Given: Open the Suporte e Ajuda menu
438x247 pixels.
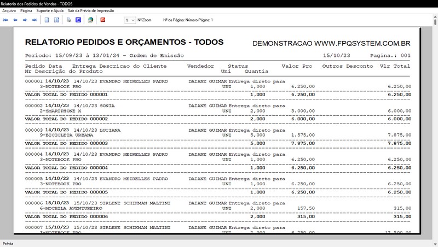Looking at the screenshot, I should click(x=50, y=10).
